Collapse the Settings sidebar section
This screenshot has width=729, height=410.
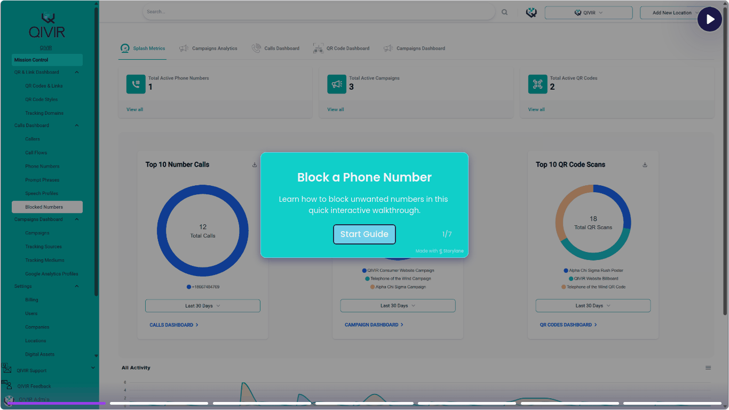pos(77,286)
